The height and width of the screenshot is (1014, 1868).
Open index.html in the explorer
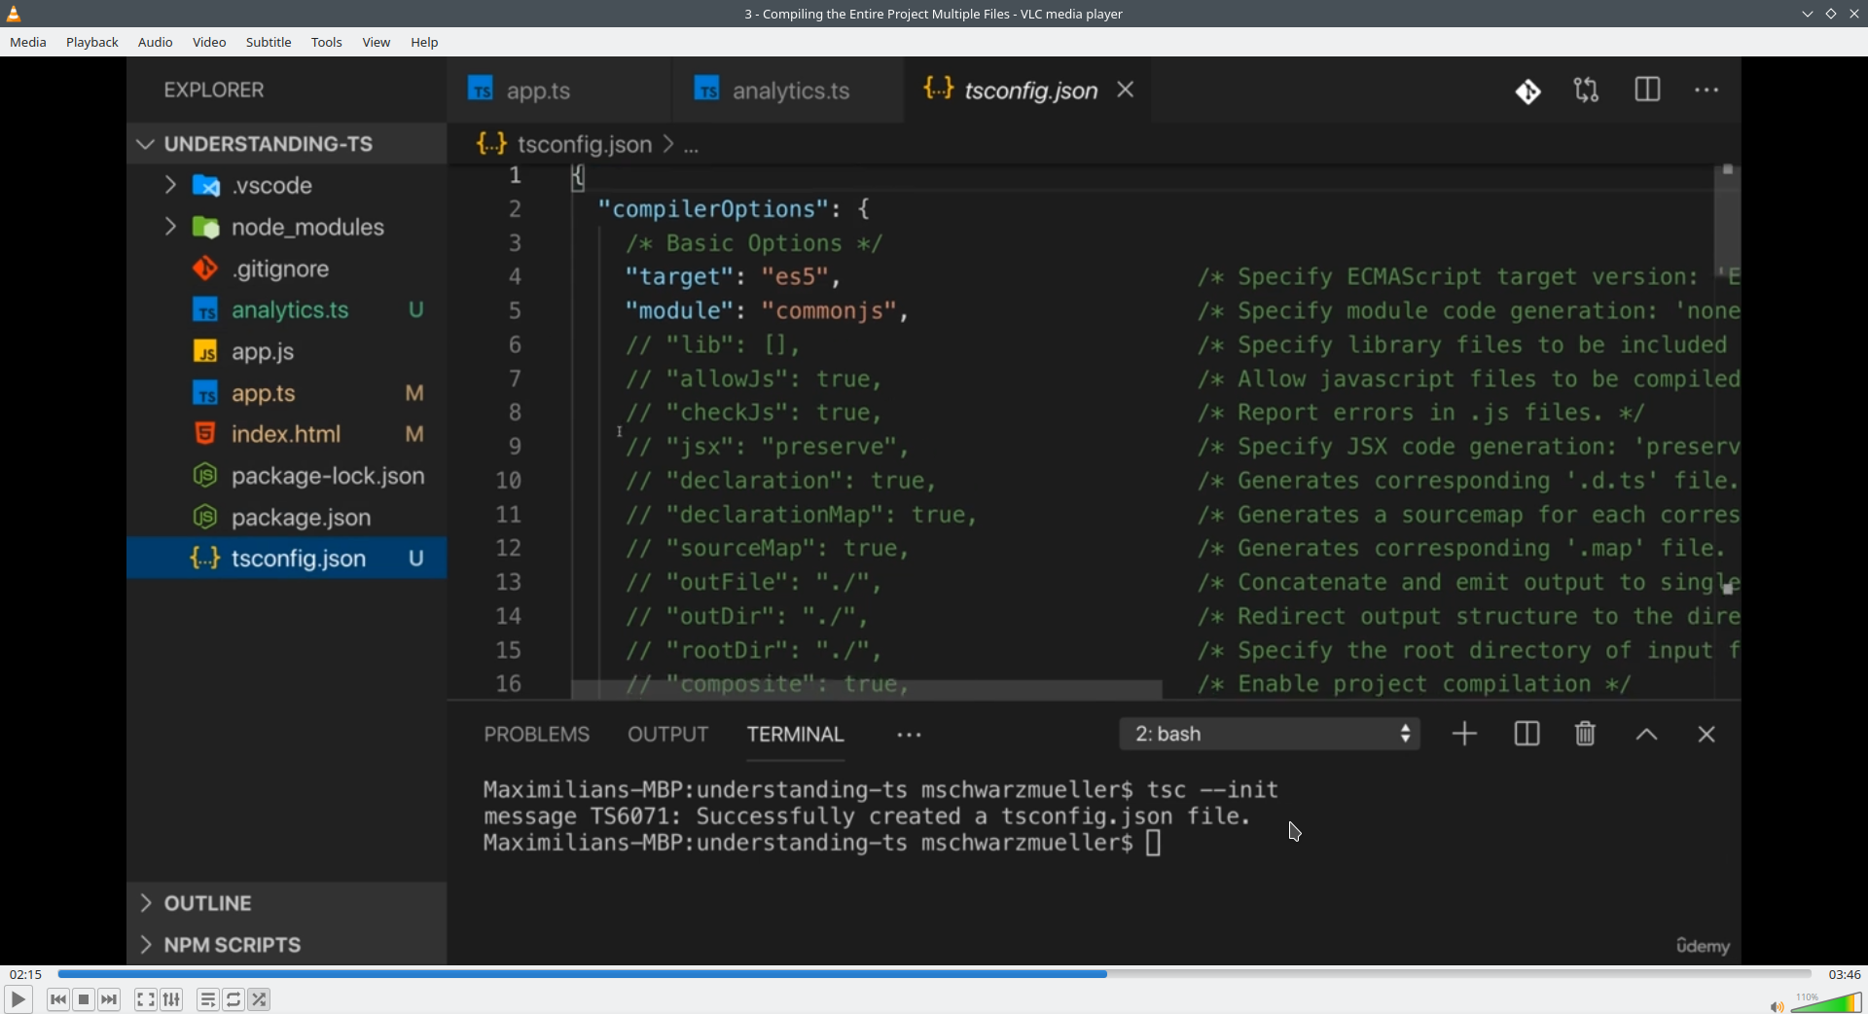287,434
